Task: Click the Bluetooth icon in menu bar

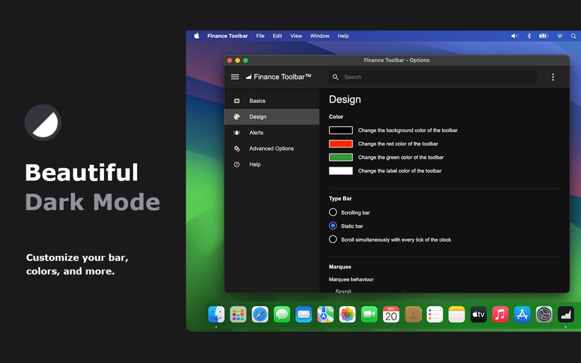Action: click(x=529, y=36)
